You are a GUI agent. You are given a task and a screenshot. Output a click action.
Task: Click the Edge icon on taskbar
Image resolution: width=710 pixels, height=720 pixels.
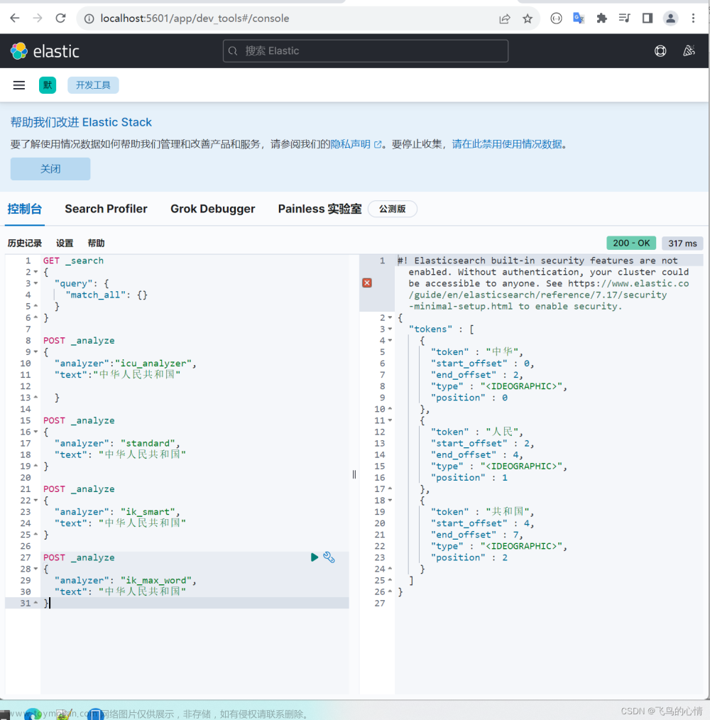point(32,714)
